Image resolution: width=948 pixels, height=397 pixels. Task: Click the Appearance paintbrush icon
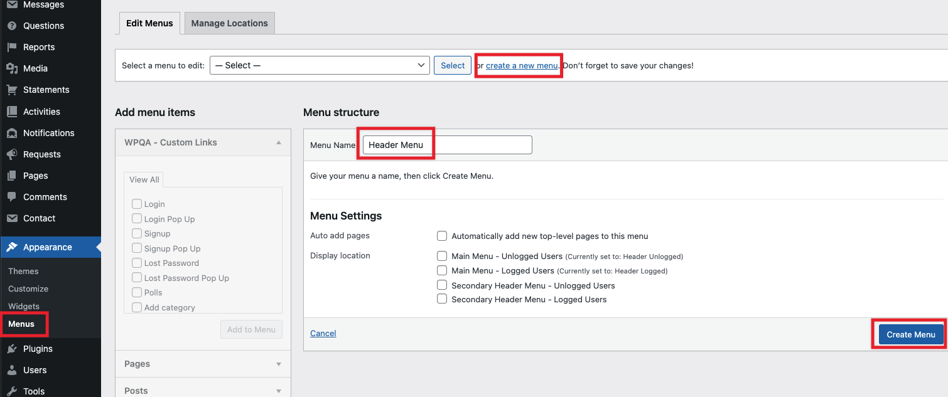point(11,247)
